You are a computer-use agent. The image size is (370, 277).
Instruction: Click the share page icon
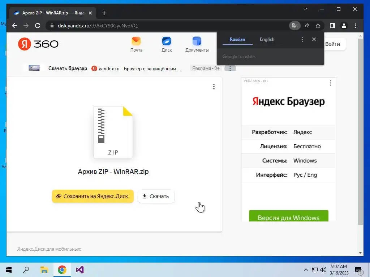[x=306, y=26]
